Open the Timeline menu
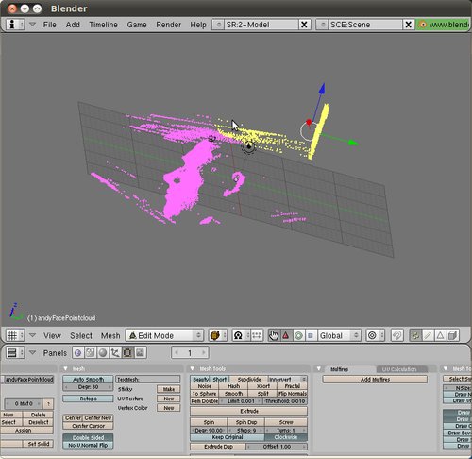Screen dimensions: 472x459 coord(103,25)
